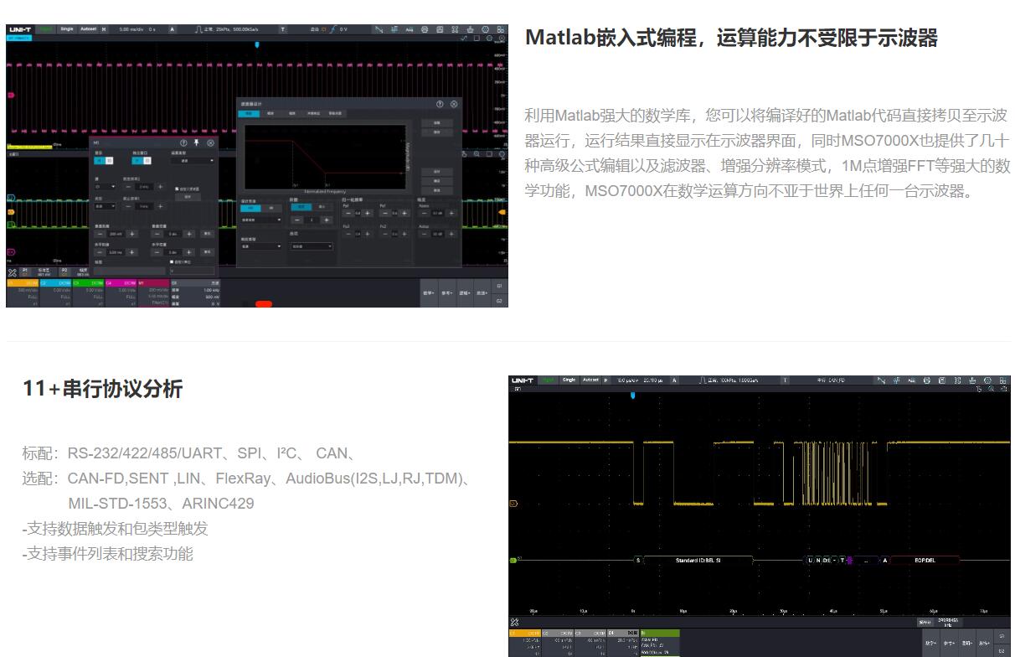
Task: Select the M1 math channel tab in the Matlab oscilloscope
Action: coord(153,283)
